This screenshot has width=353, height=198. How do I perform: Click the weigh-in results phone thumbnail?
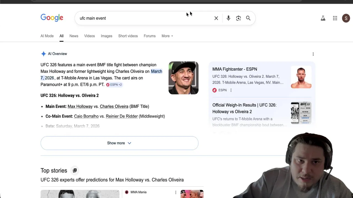click(x=301, y=113)
